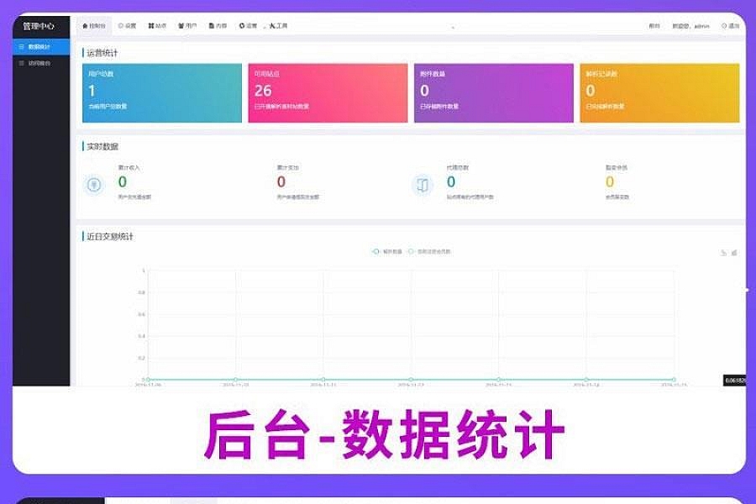Select the 用户 users tab
Image resolution: width=756 pixels, height=504 pixels.
tap(187, 26)
